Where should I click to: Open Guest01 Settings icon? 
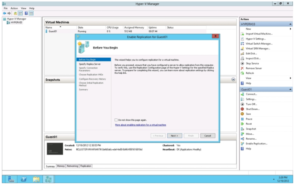click(x=242, y=99)
